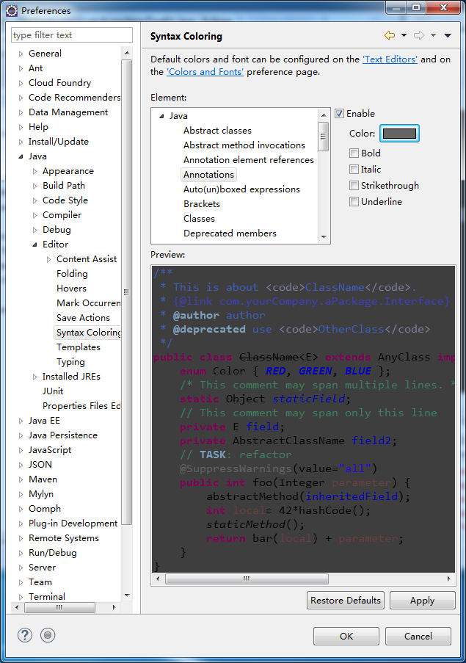Click the oomph recording circle icon
The width and height of the screenshot is (466, 663).
click(x=48, y=636)
